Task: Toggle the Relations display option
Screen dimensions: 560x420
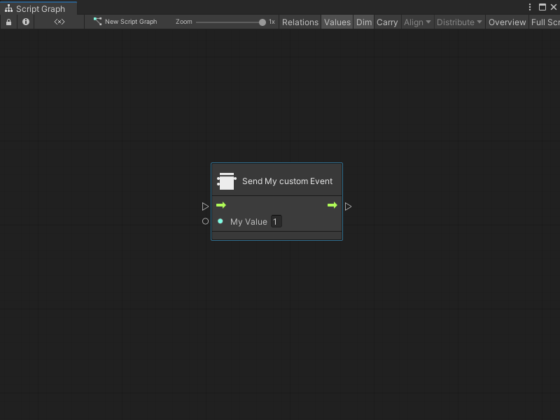Action: [300, 22]
